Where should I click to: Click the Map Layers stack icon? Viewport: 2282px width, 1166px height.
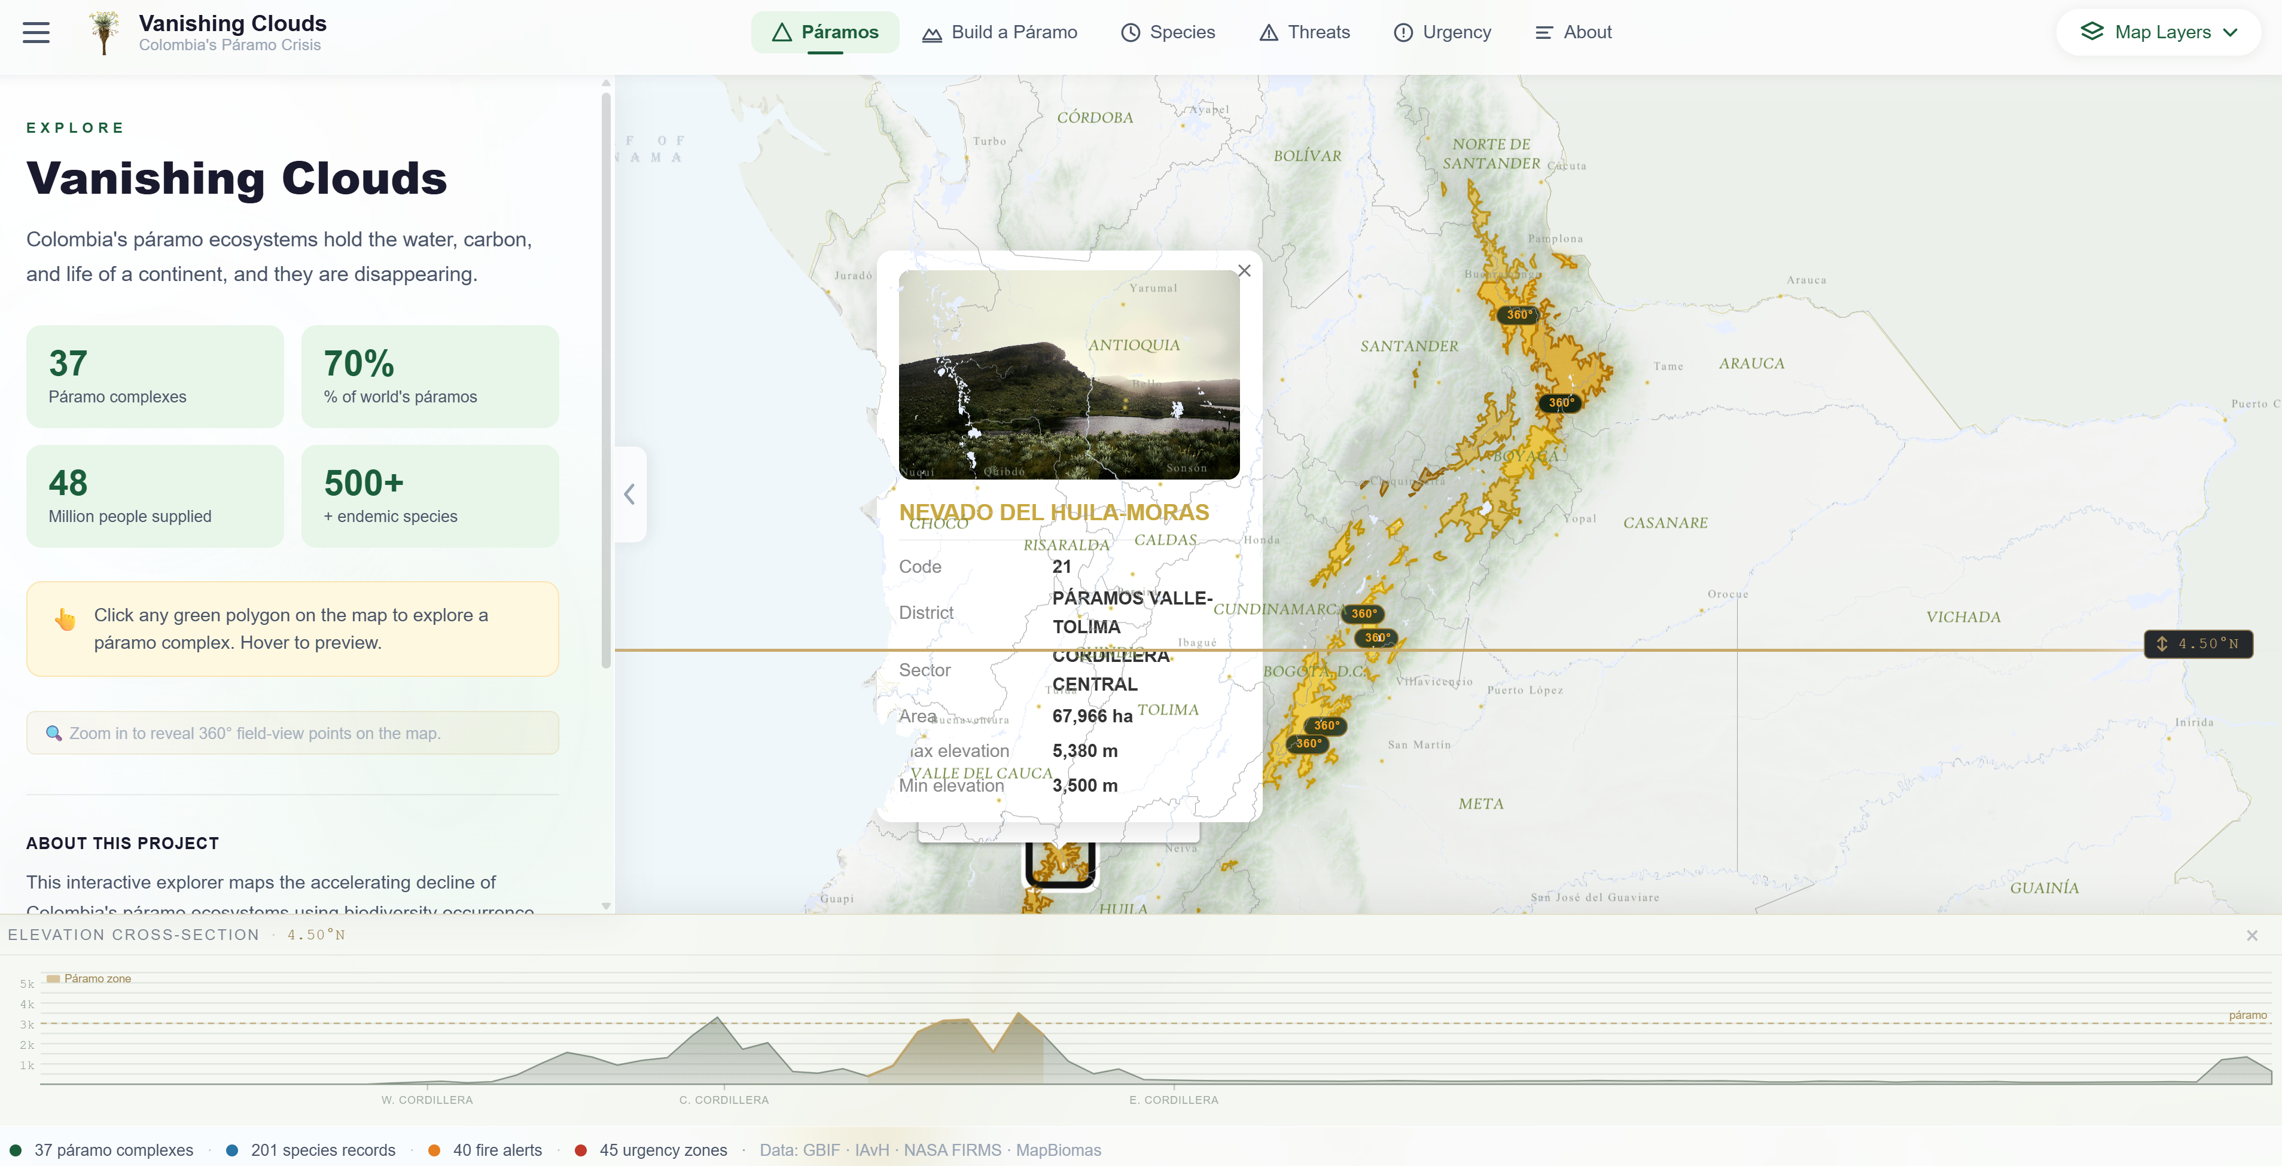pos(2092,32)
